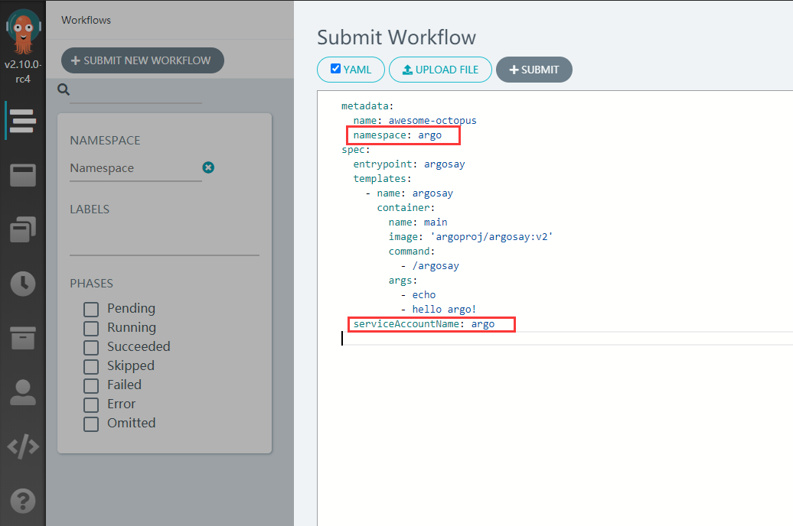The height and width of the screenshot is (526, 793).
Task: Focus the Namespace input field
Action: click(x=135, y=168)
